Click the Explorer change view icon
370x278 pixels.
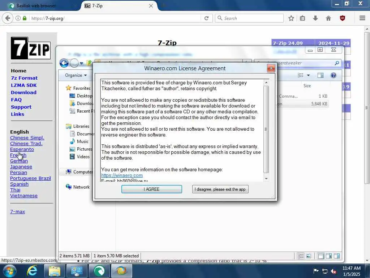click(x=300, y=75)
